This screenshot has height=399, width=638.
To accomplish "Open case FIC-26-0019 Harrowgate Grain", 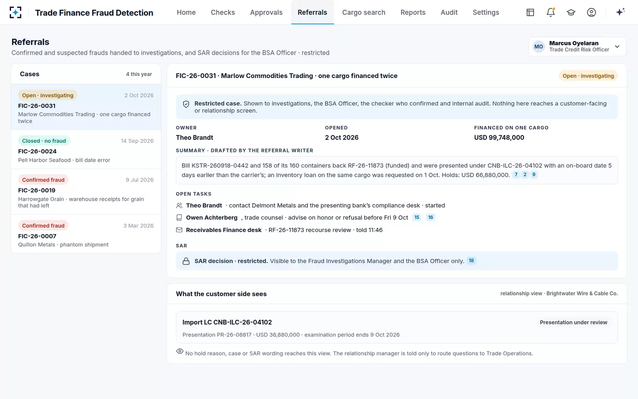I will pyautogui.click(x=86, y=192).
